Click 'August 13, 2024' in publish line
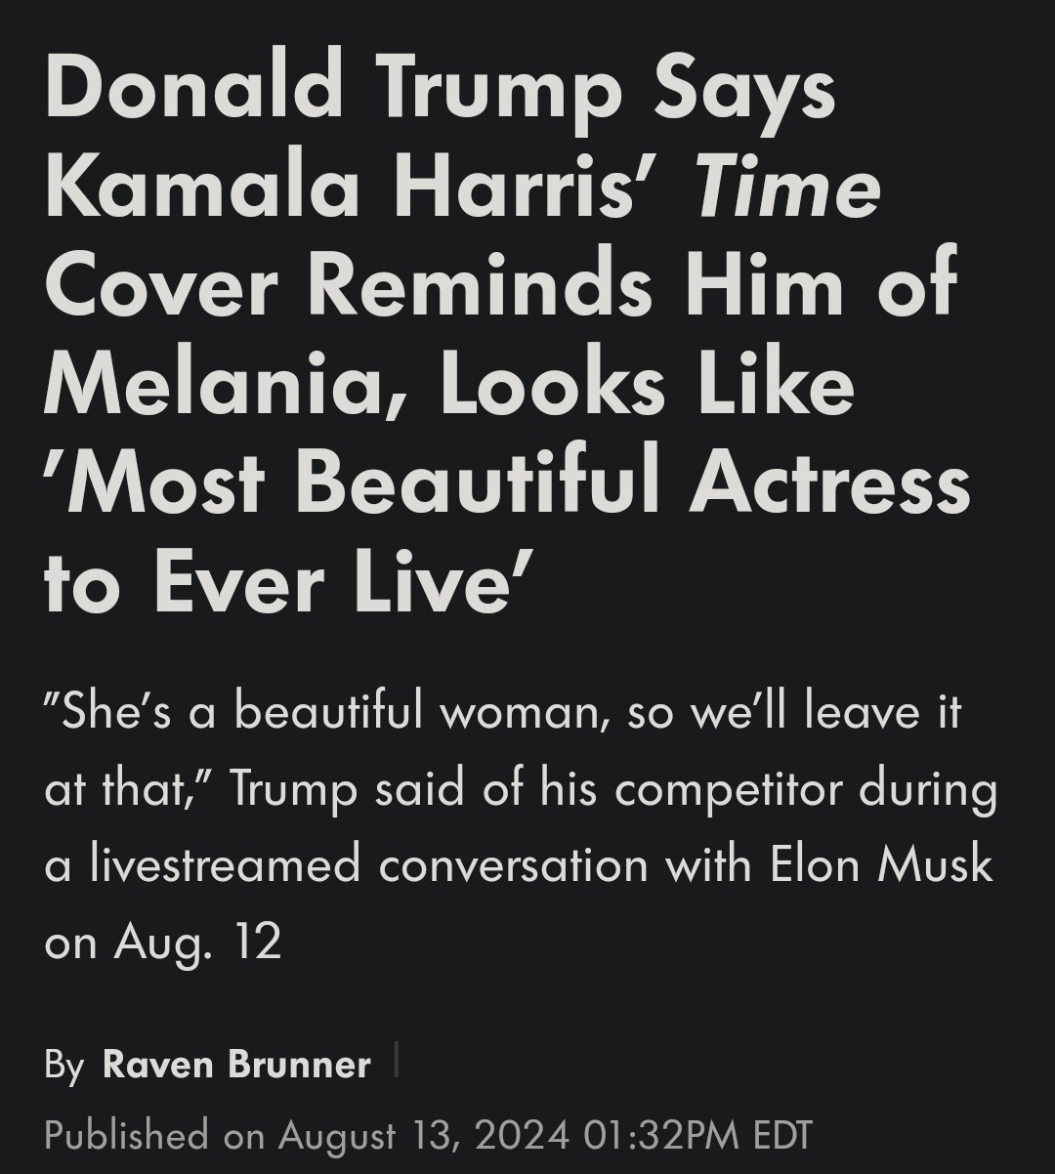This screenshot has width=1055, height=1174. (423, 1135)
